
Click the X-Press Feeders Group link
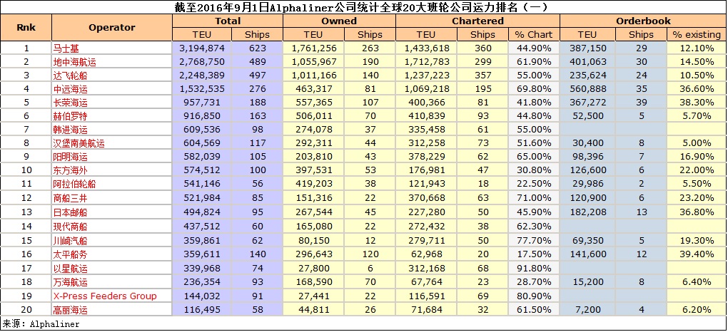pos(104,296)
